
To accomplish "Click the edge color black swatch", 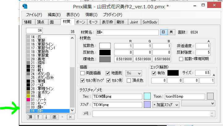I will (x=173, y=73).
